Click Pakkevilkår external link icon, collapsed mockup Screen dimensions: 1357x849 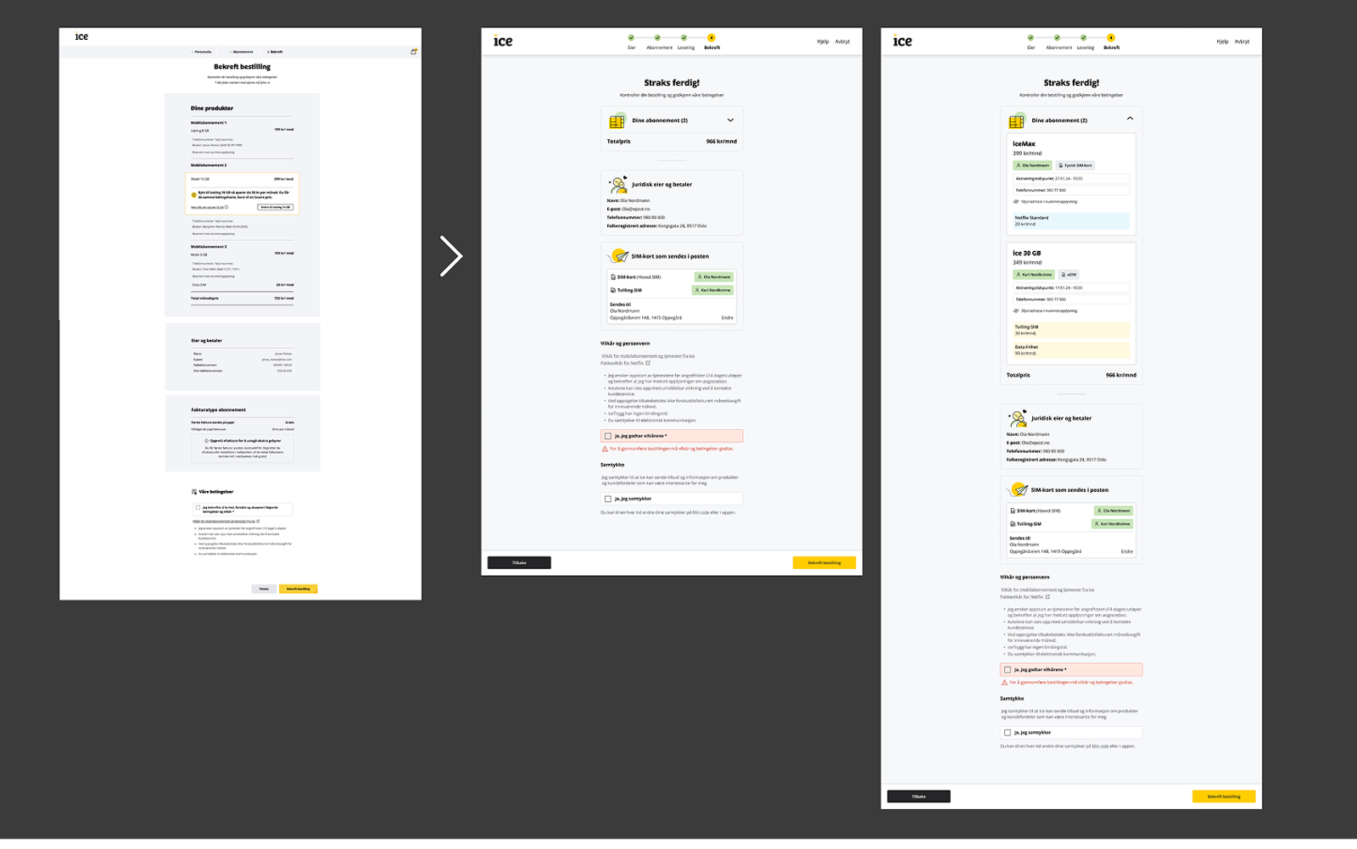pyautogui.click(x=648, y=363)
